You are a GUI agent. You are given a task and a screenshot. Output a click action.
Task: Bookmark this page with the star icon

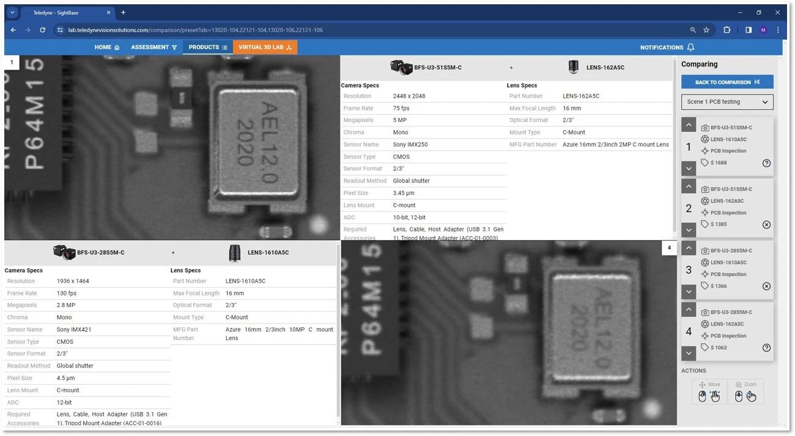[706, 30]
